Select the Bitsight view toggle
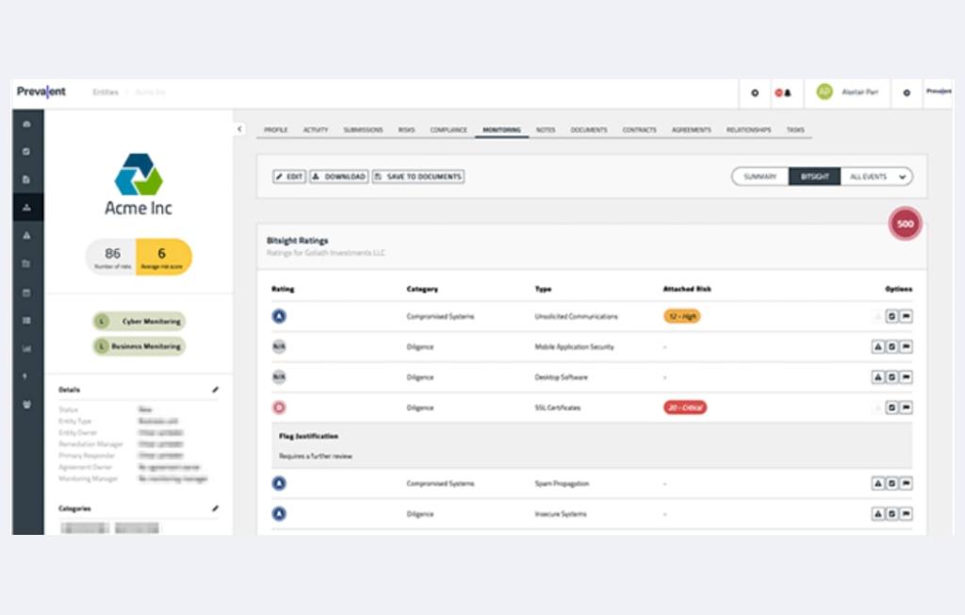This screenshot has height=615, width=965. (814, 176)
